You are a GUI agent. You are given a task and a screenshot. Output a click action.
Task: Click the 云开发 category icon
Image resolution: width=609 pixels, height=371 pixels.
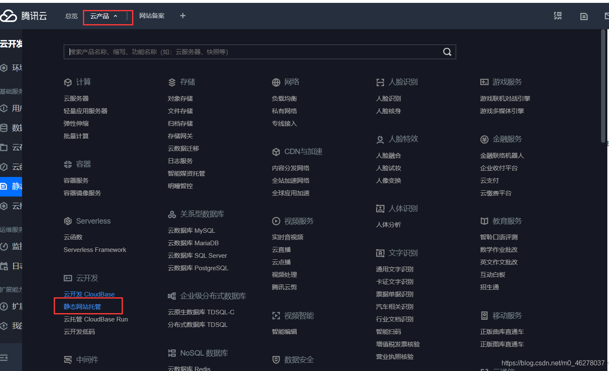(x=68, y=278)
